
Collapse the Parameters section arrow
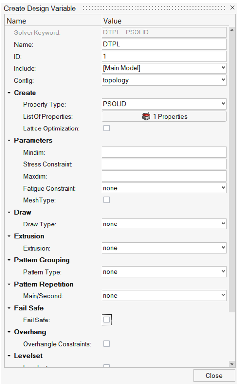9,141
